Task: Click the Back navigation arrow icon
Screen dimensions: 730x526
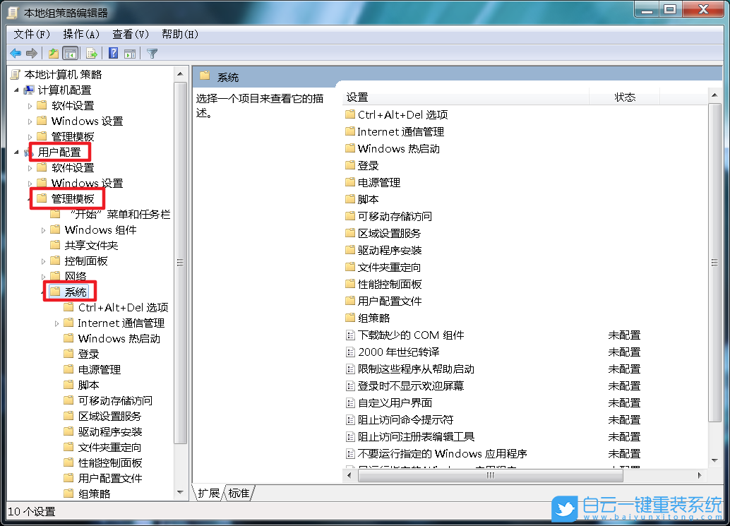Action: (16, 52)
